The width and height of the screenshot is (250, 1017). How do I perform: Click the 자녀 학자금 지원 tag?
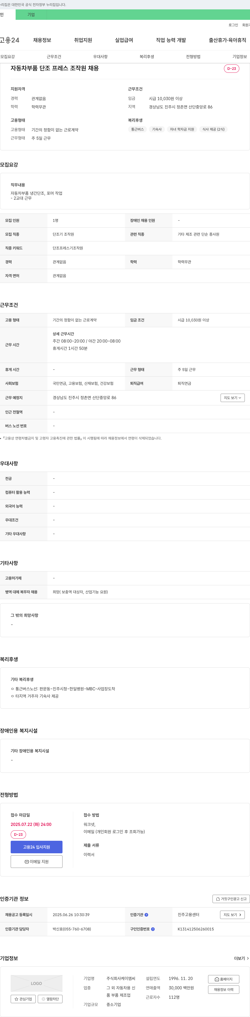182,129
